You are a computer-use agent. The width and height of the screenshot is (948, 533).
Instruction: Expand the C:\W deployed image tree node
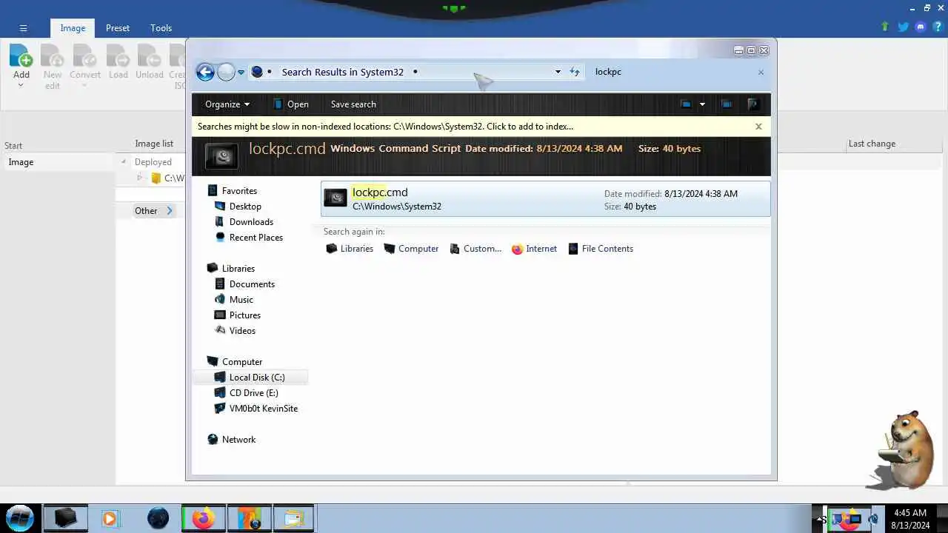coord(139,178)
